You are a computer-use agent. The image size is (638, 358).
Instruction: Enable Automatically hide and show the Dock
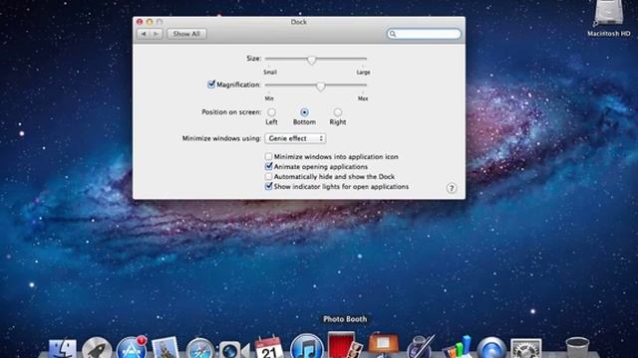[x=268, y=177]
